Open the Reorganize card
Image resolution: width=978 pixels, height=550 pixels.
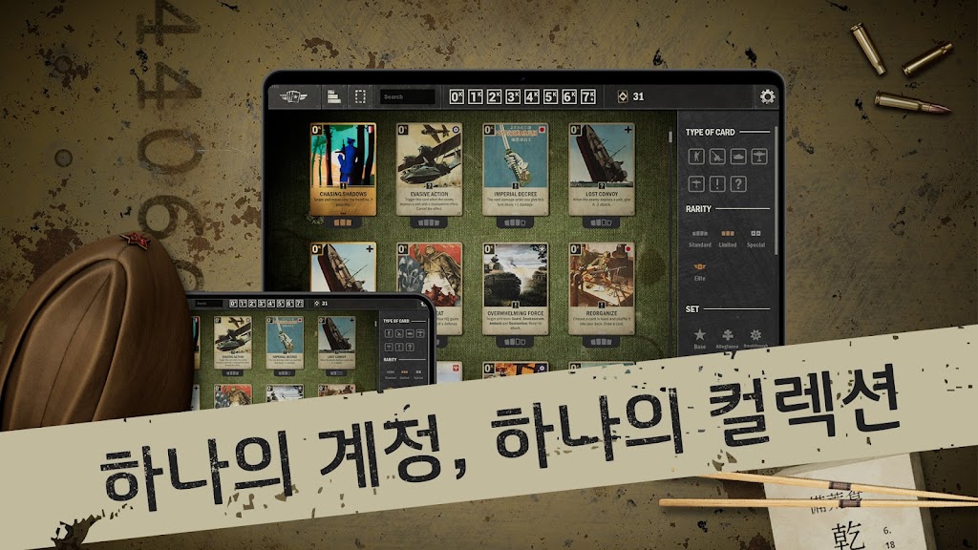tap(602, 288)
